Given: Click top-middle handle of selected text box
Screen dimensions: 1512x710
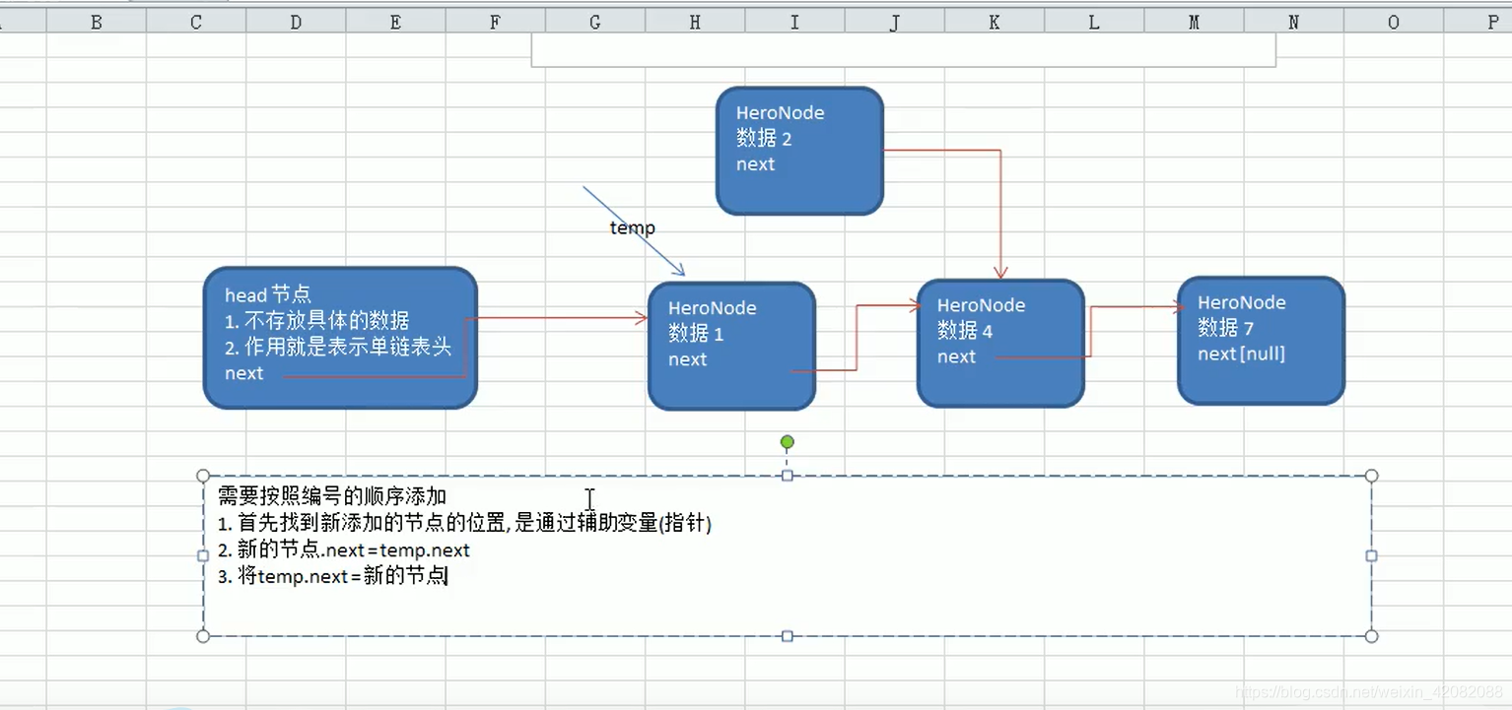Looking at the screenshot, I should [787, 476].
